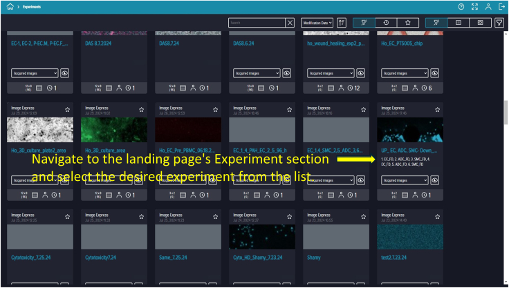The image size is (509, 288).
Task: Switch to the image view filter tab
Action: pos(481,23)
